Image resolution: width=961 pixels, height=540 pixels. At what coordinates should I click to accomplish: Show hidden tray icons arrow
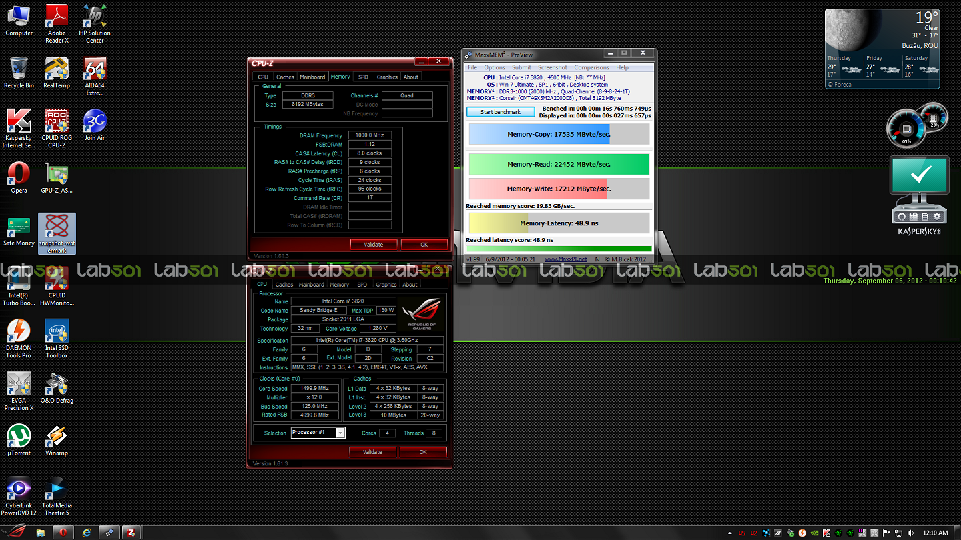tap(731, 533)
